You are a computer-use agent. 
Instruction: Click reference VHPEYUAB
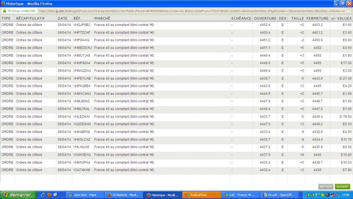[x=82, y=78]
